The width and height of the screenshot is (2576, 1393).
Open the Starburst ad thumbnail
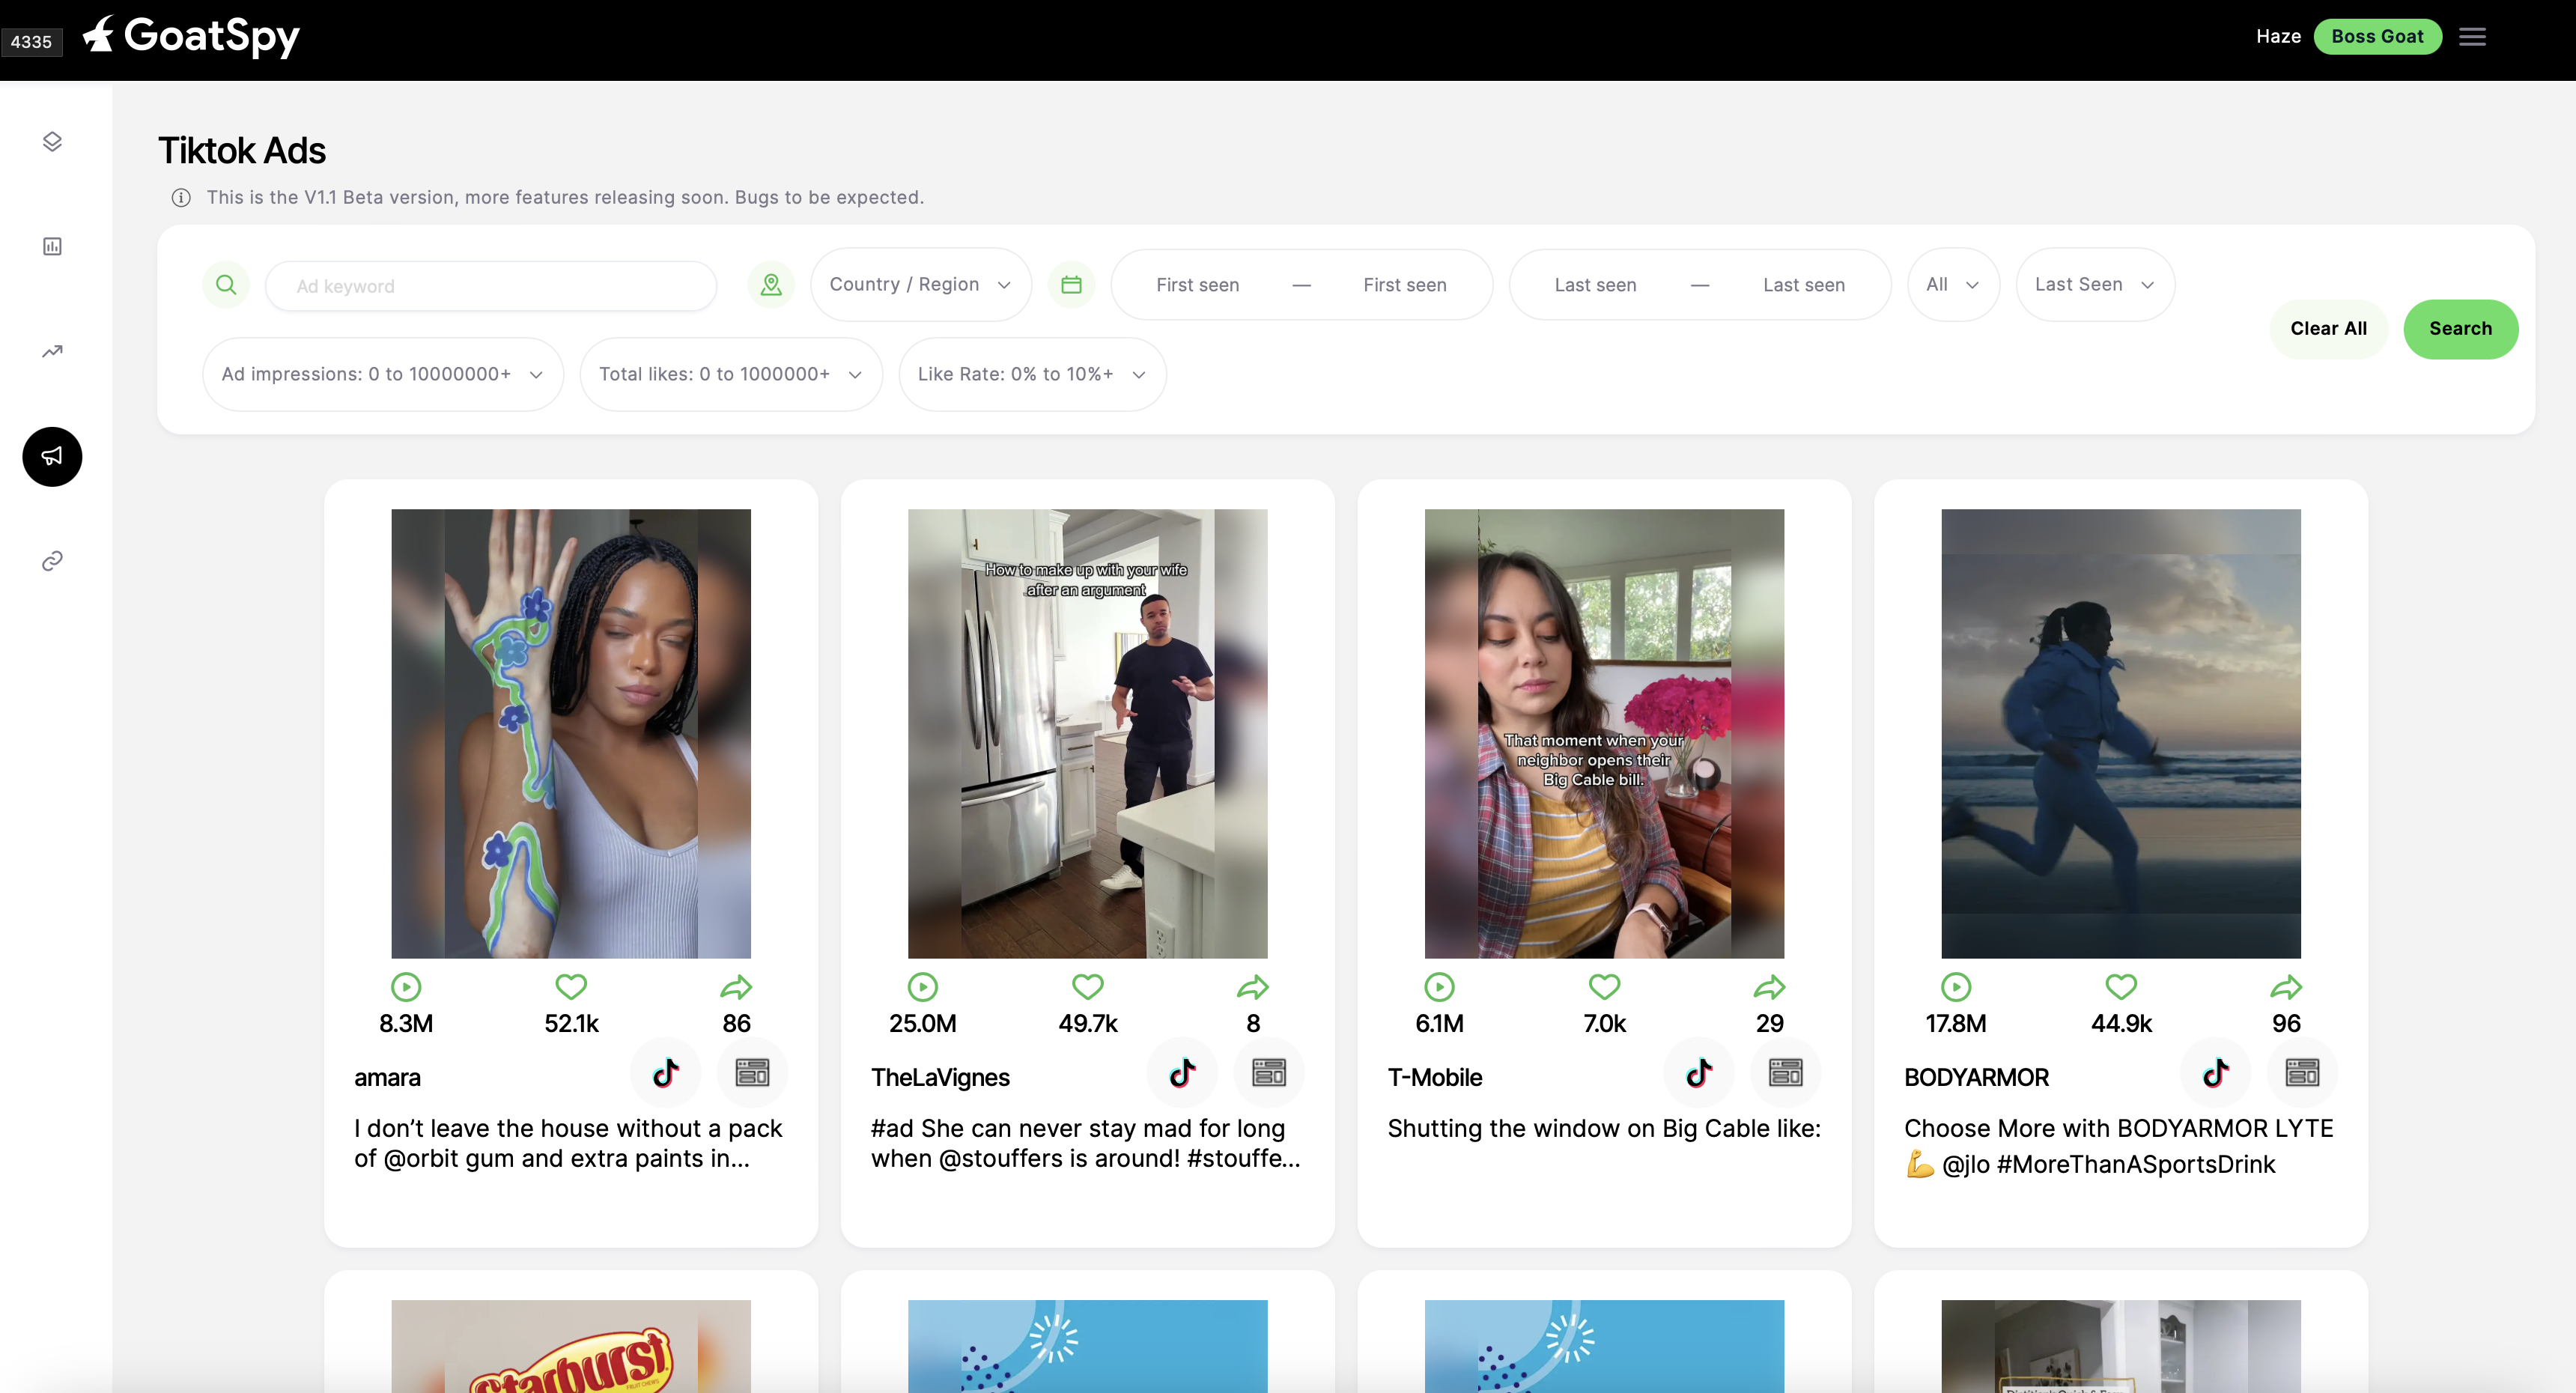tap(571, 1346)
